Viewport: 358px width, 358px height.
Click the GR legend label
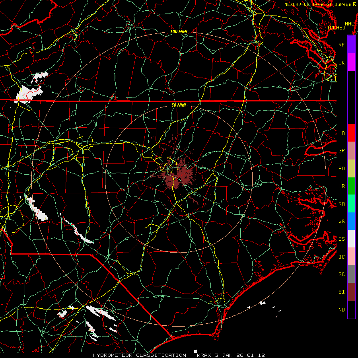click(341, 151)
